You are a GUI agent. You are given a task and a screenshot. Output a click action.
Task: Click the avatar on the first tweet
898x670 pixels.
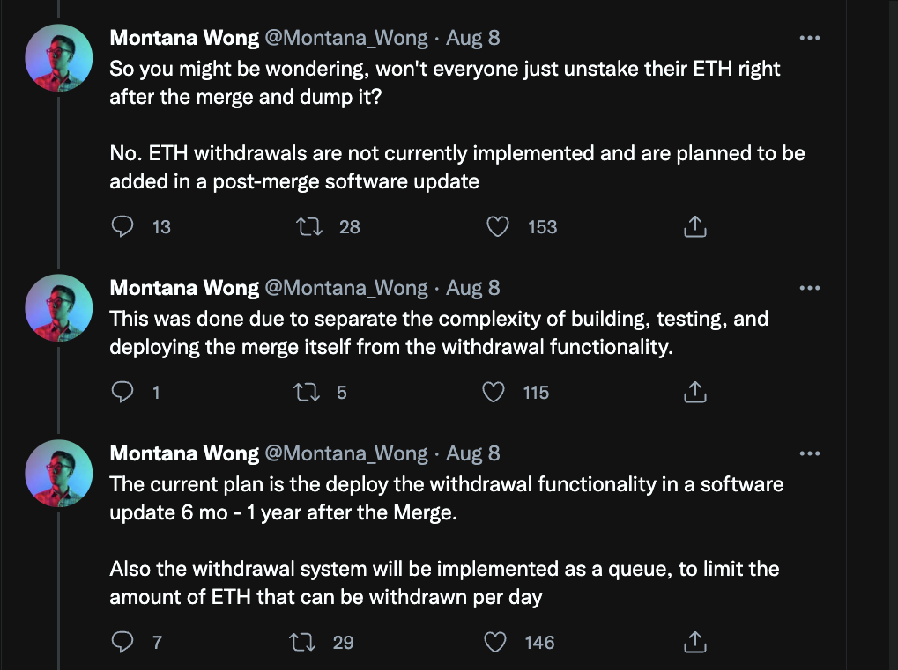tap(59, 57)
